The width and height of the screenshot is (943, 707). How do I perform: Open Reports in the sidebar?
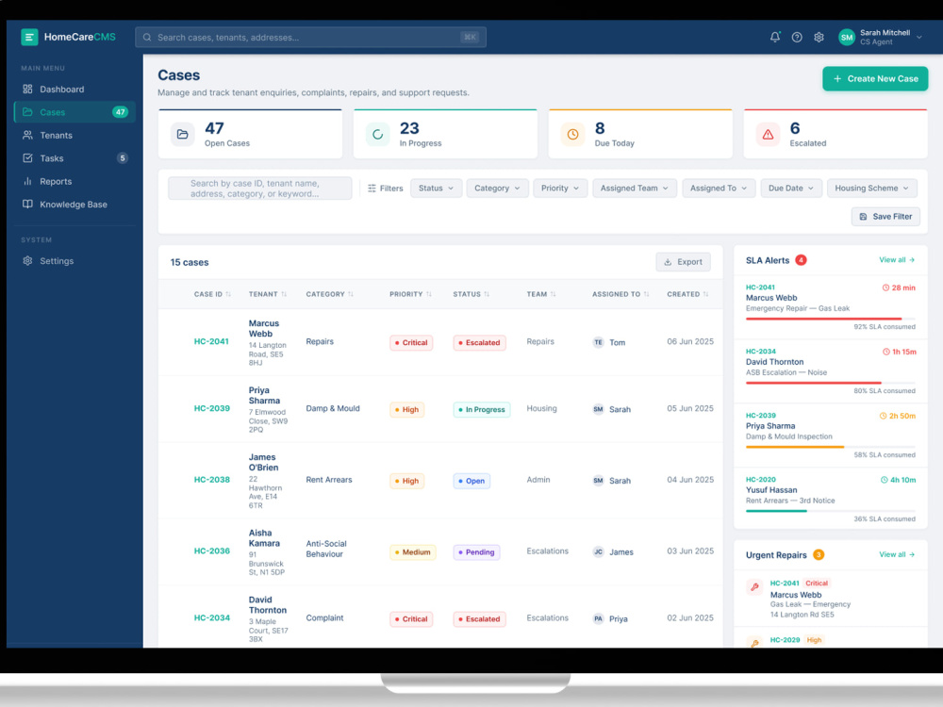tap(74, 181)
